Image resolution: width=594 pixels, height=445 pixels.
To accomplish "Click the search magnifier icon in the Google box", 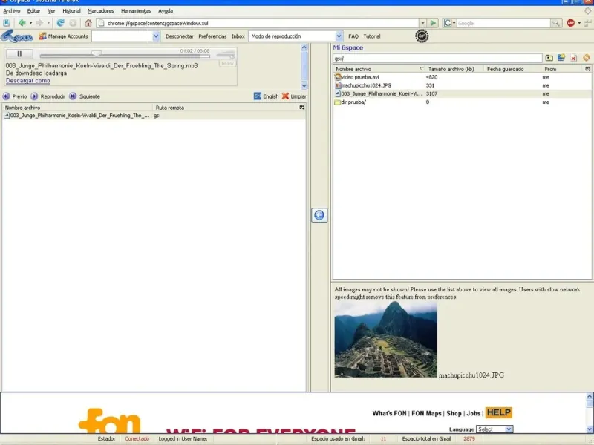I will [555, 23].
